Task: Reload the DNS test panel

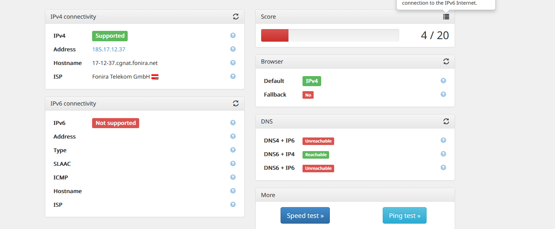Action: [446, 121]
